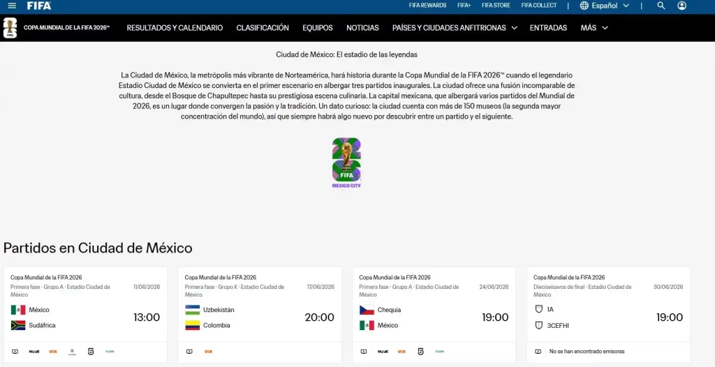Click broadcast TV icon in Chequia–México card
715x367 pixels.
point(363,352)
